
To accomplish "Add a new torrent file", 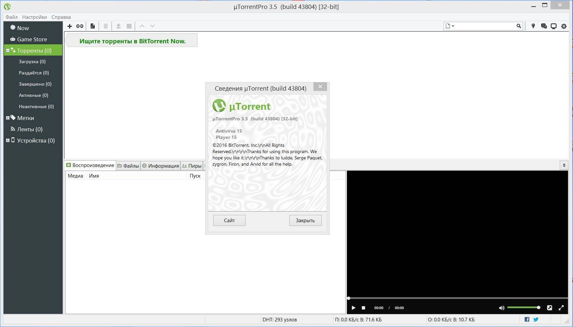I will [70, 26].
